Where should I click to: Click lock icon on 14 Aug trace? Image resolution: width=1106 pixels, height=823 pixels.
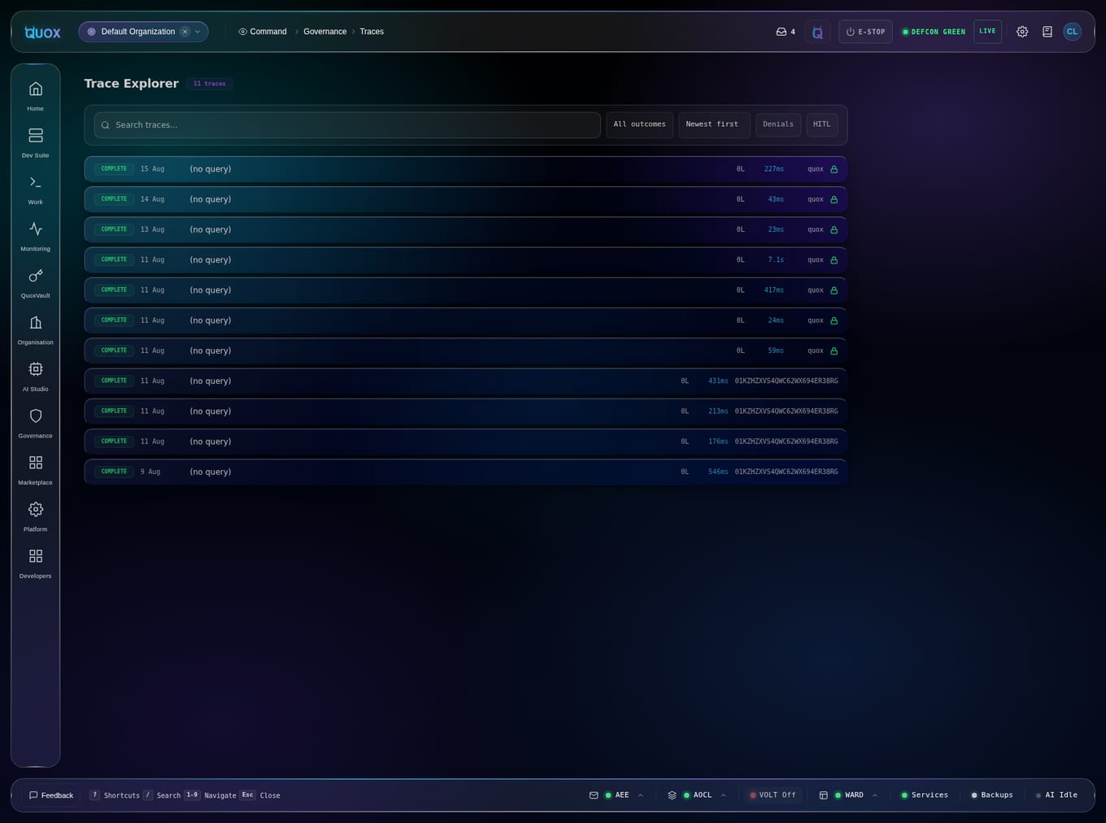[x=834, y=199]
